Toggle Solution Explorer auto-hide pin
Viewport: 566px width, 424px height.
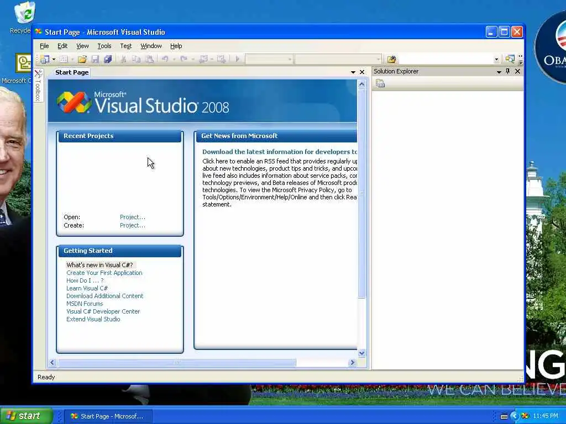(x=508, y=71)
